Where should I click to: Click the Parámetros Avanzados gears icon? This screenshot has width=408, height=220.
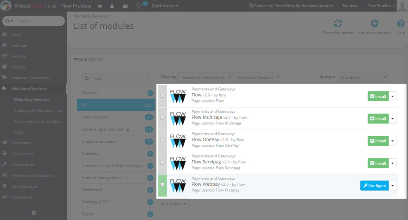click(x=4, y=175)
